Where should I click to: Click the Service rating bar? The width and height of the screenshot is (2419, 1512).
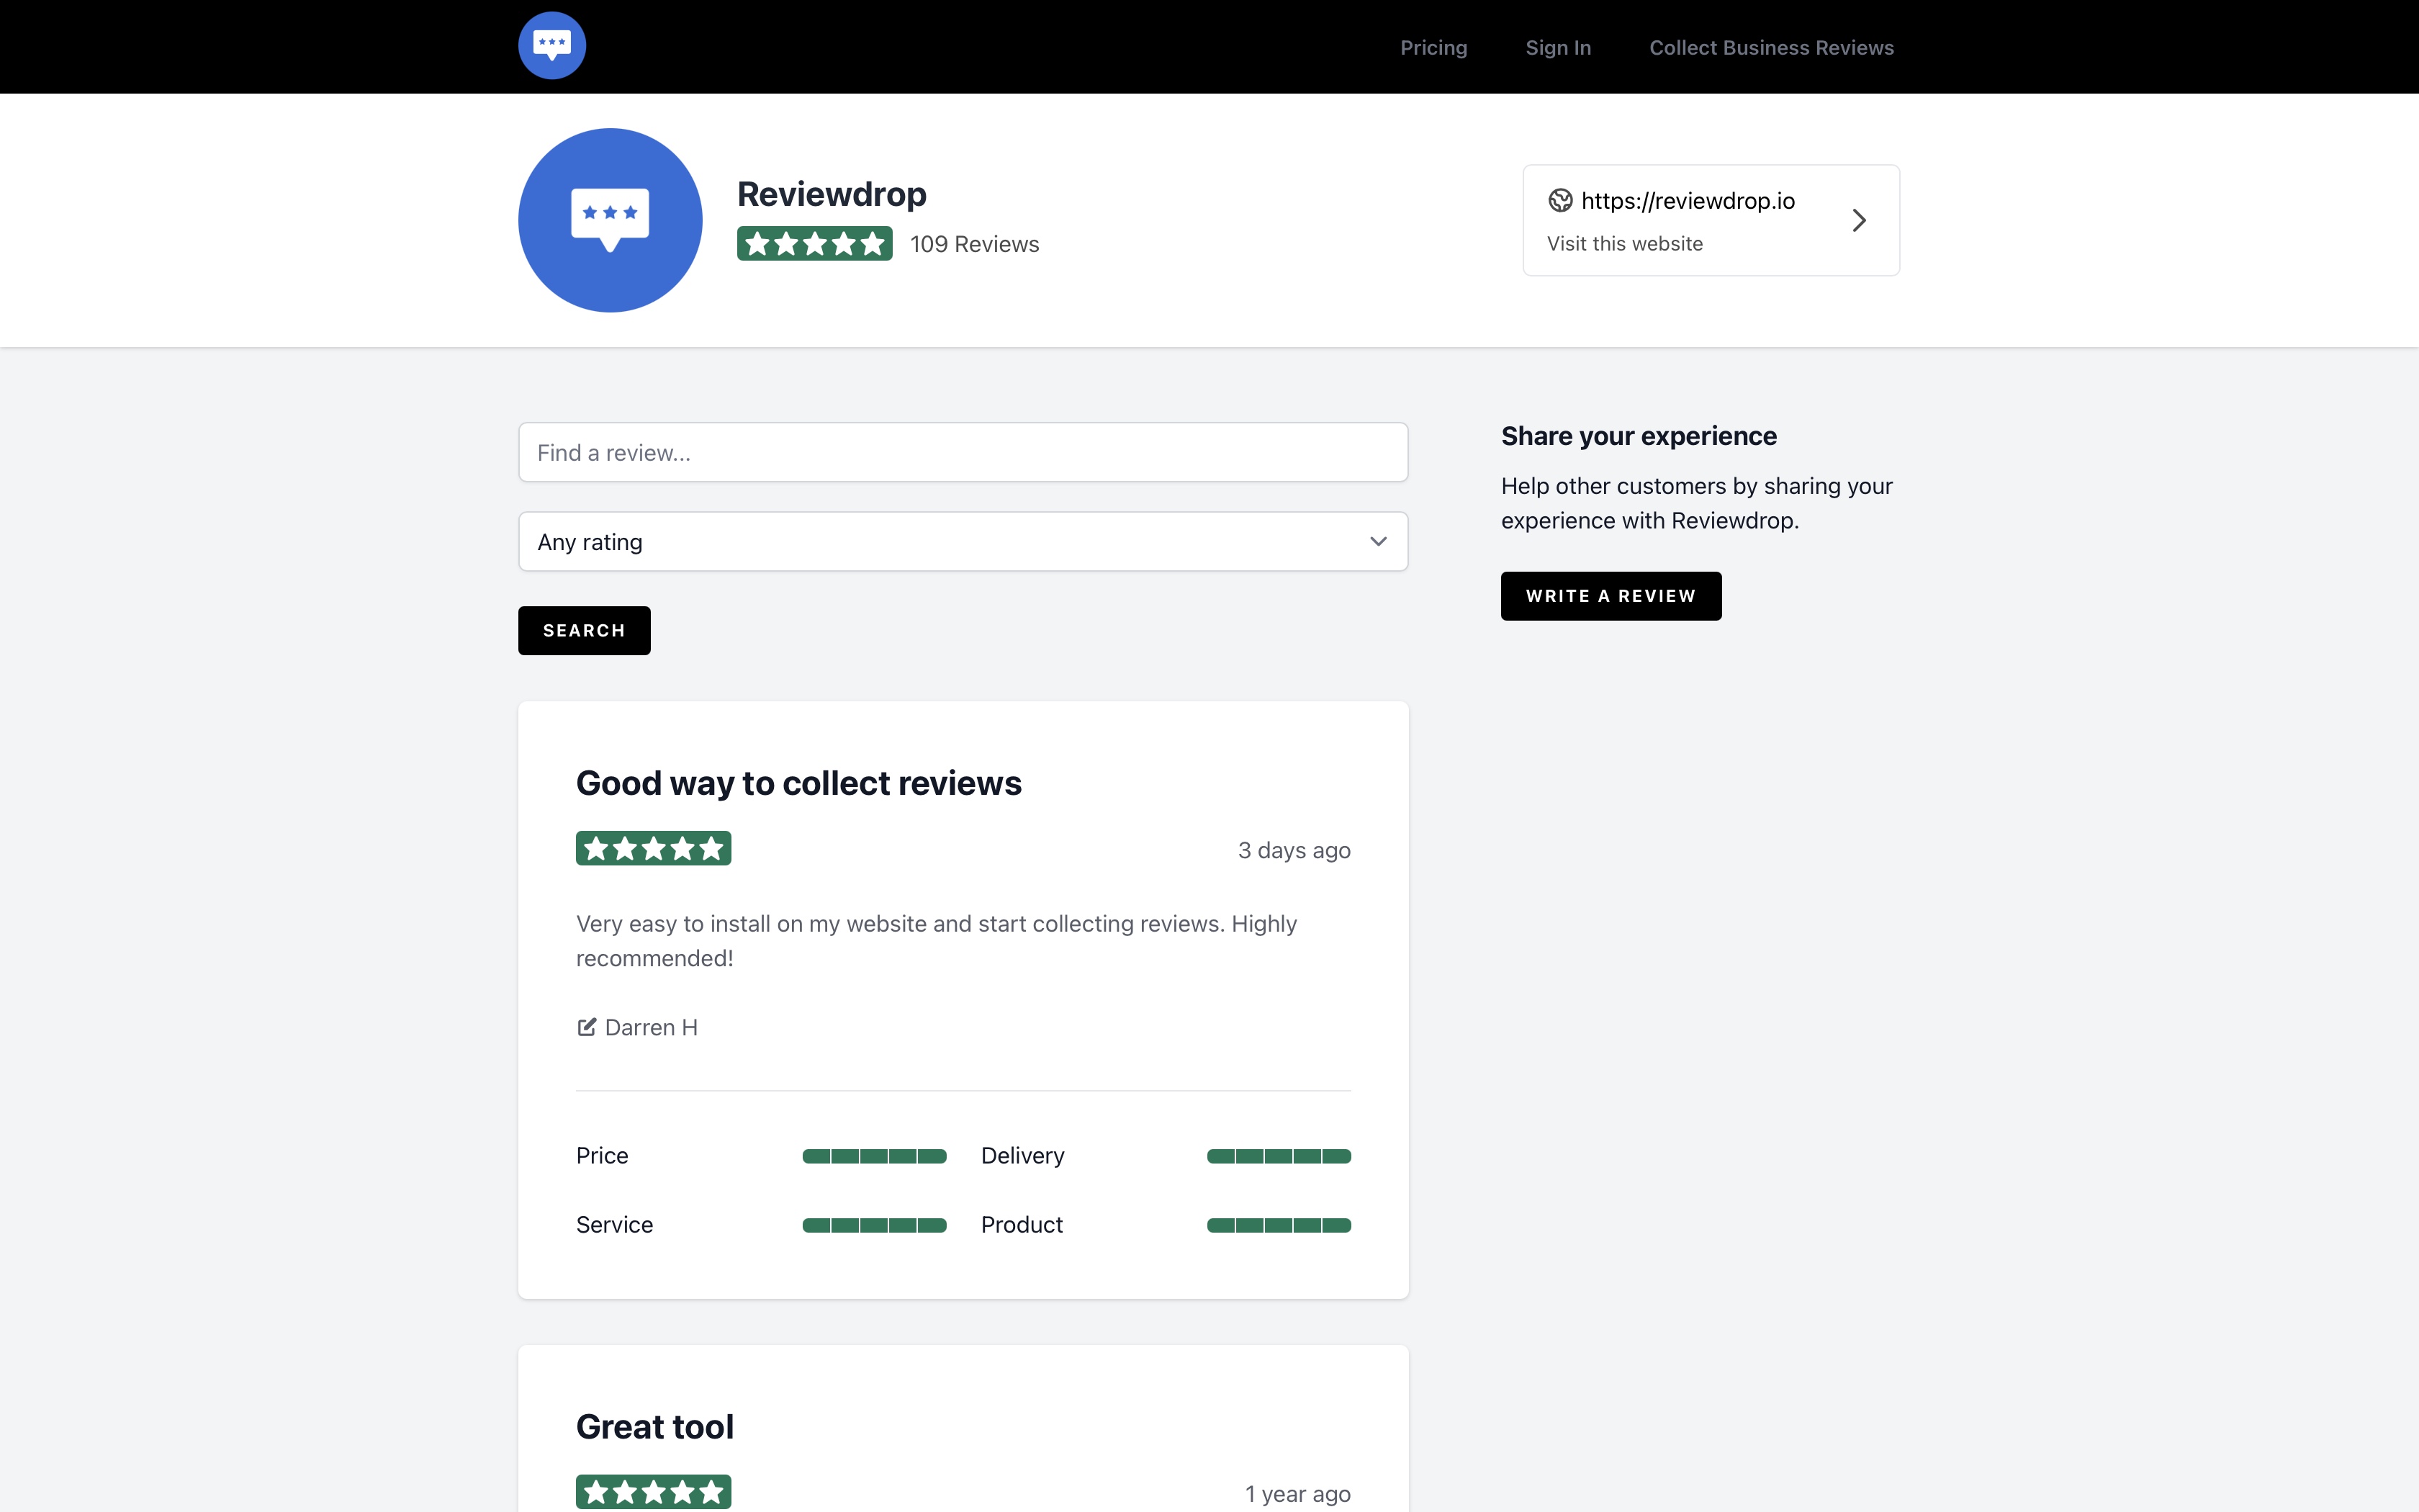pyautogui.click(x=873, y=1225)
